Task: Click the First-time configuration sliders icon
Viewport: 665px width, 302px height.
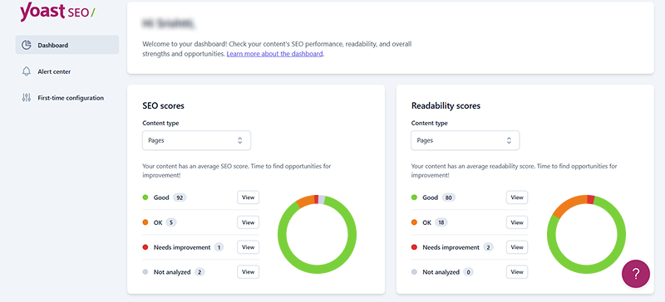Action: click(27, 97)
